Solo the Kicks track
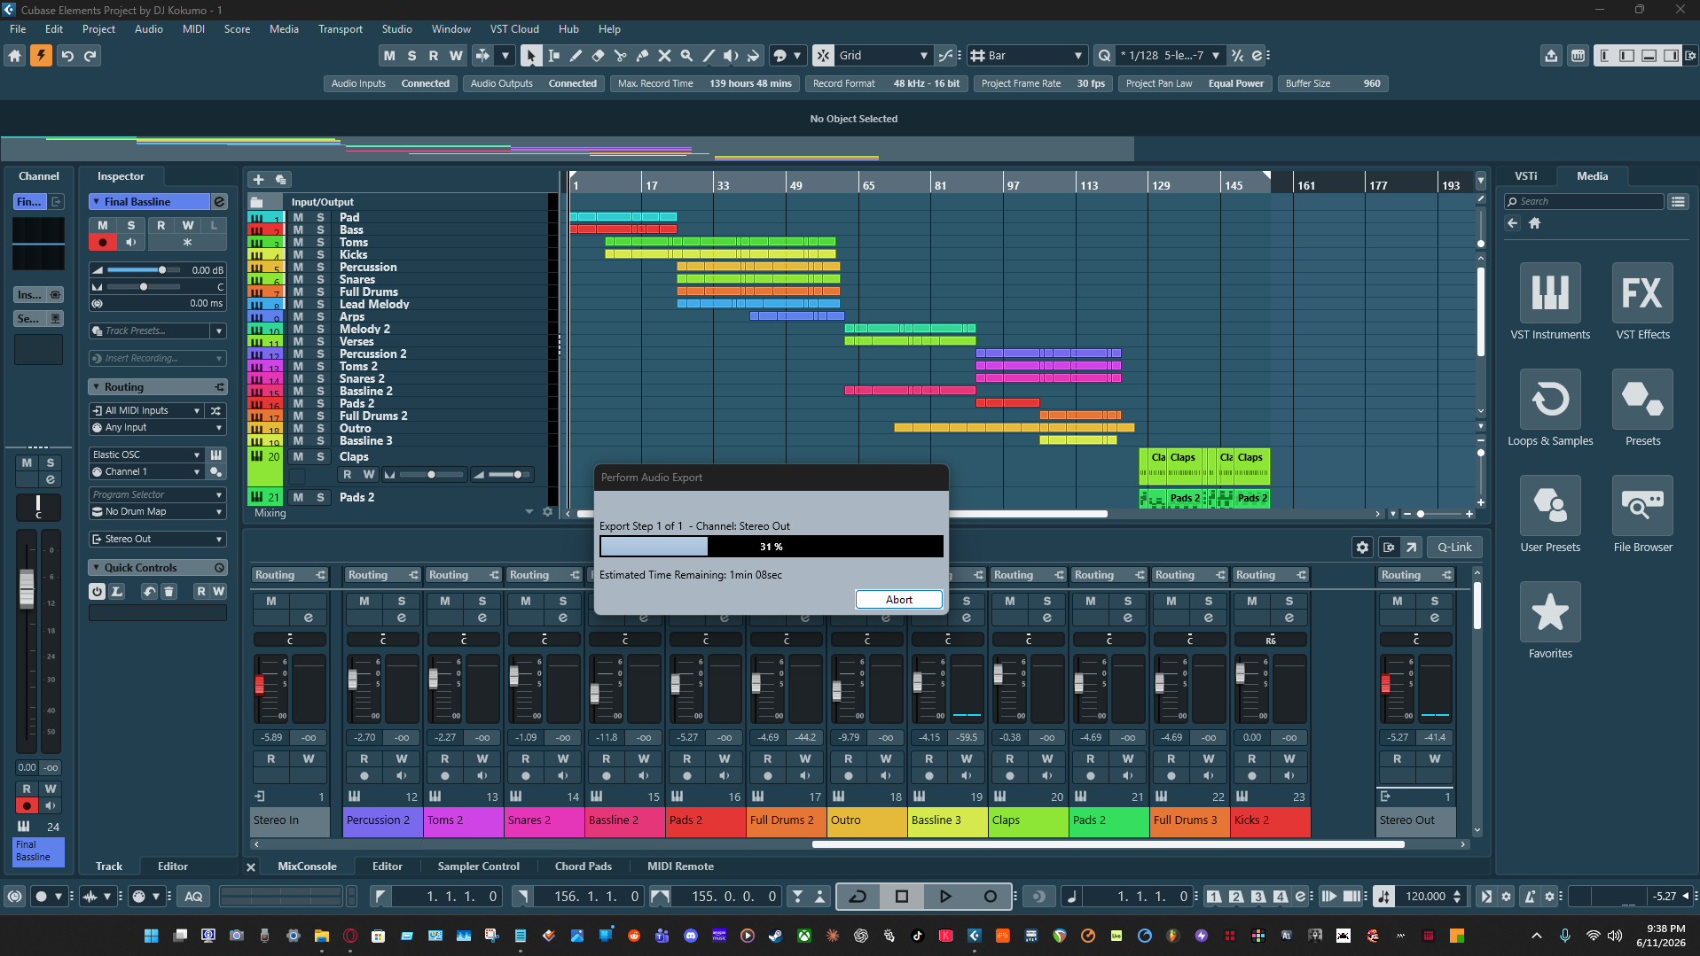The width and height of the screenshot is (1700, 956). click(320, 254)
